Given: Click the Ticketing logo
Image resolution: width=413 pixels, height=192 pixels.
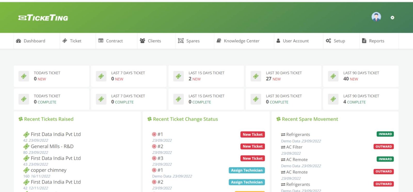Looking at the screenshot, I should [43, 18].
